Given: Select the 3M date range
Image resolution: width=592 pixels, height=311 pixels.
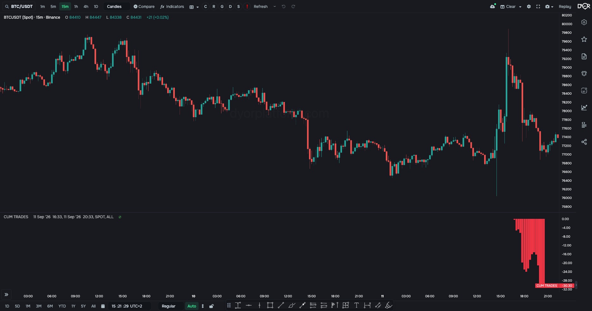Looking at the screenshot, I should click(39, 306).
